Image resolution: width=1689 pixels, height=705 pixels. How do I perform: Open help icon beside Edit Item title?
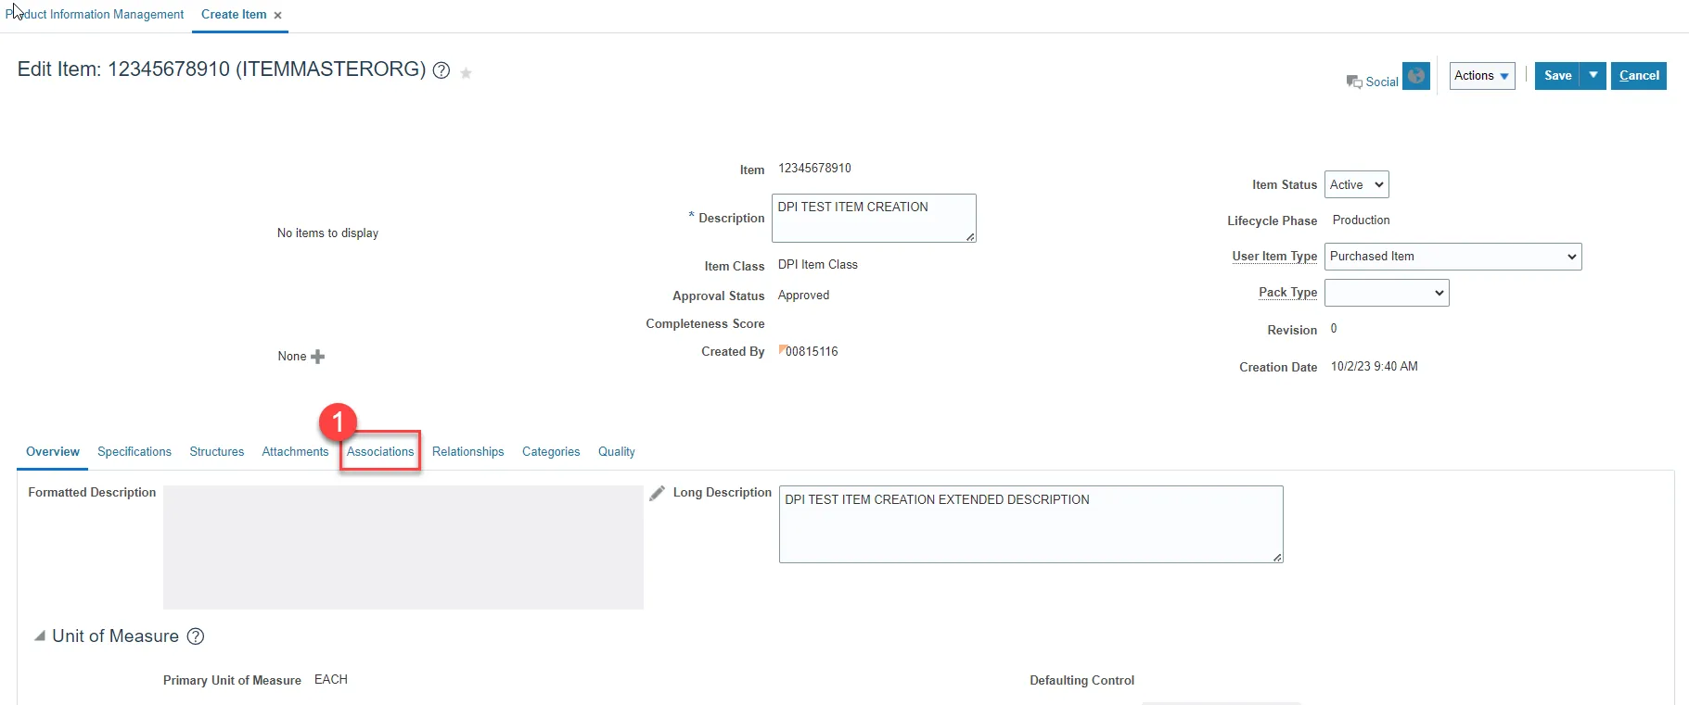(x=441, y=70)
